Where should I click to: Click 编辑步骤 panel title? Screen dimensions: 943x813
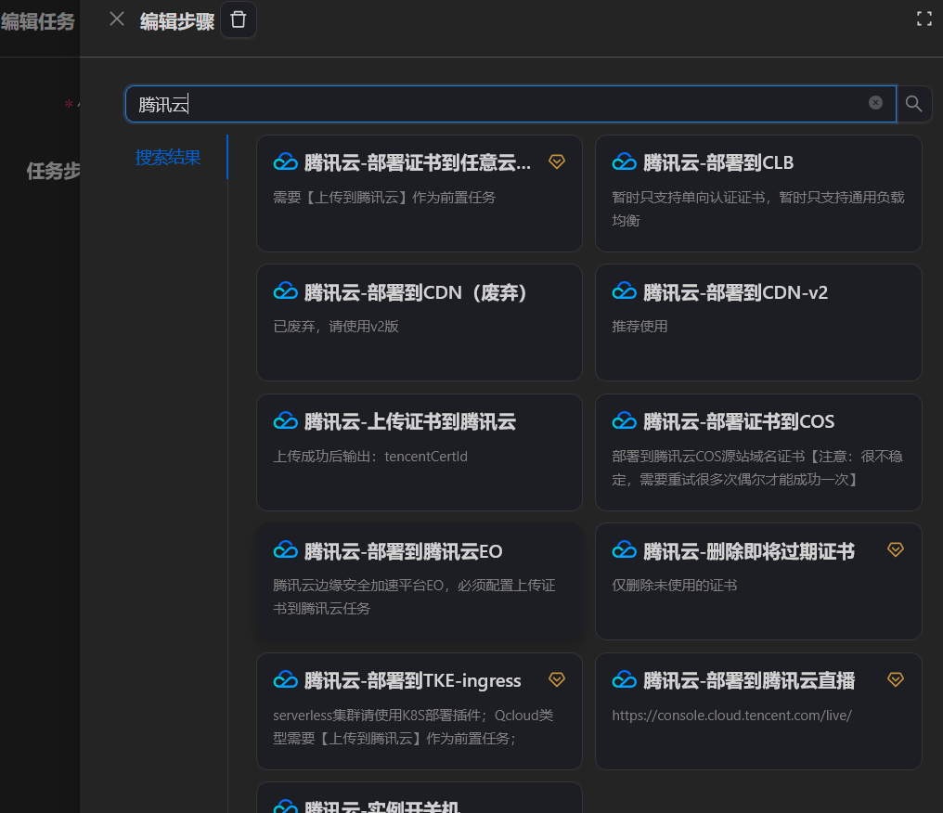(x=176, y=21)
